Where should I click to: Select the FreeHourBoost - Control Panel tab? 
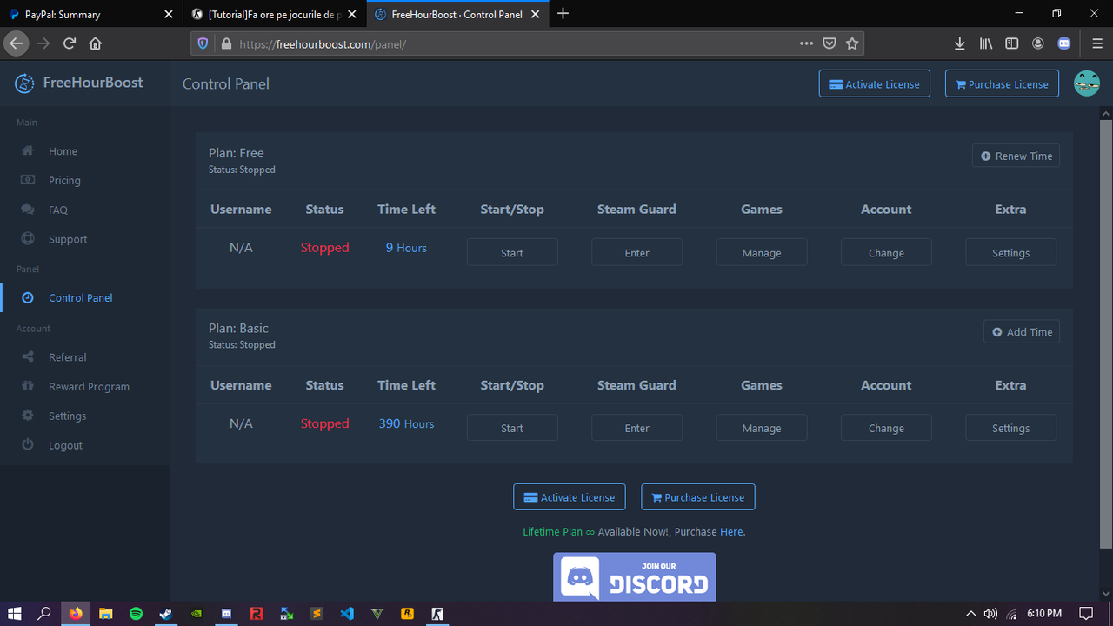[x=458, y=14]
